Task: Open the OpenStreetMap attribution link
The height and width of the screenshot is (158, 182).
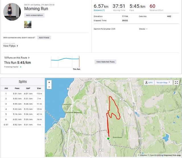Action: click(155, 155)
